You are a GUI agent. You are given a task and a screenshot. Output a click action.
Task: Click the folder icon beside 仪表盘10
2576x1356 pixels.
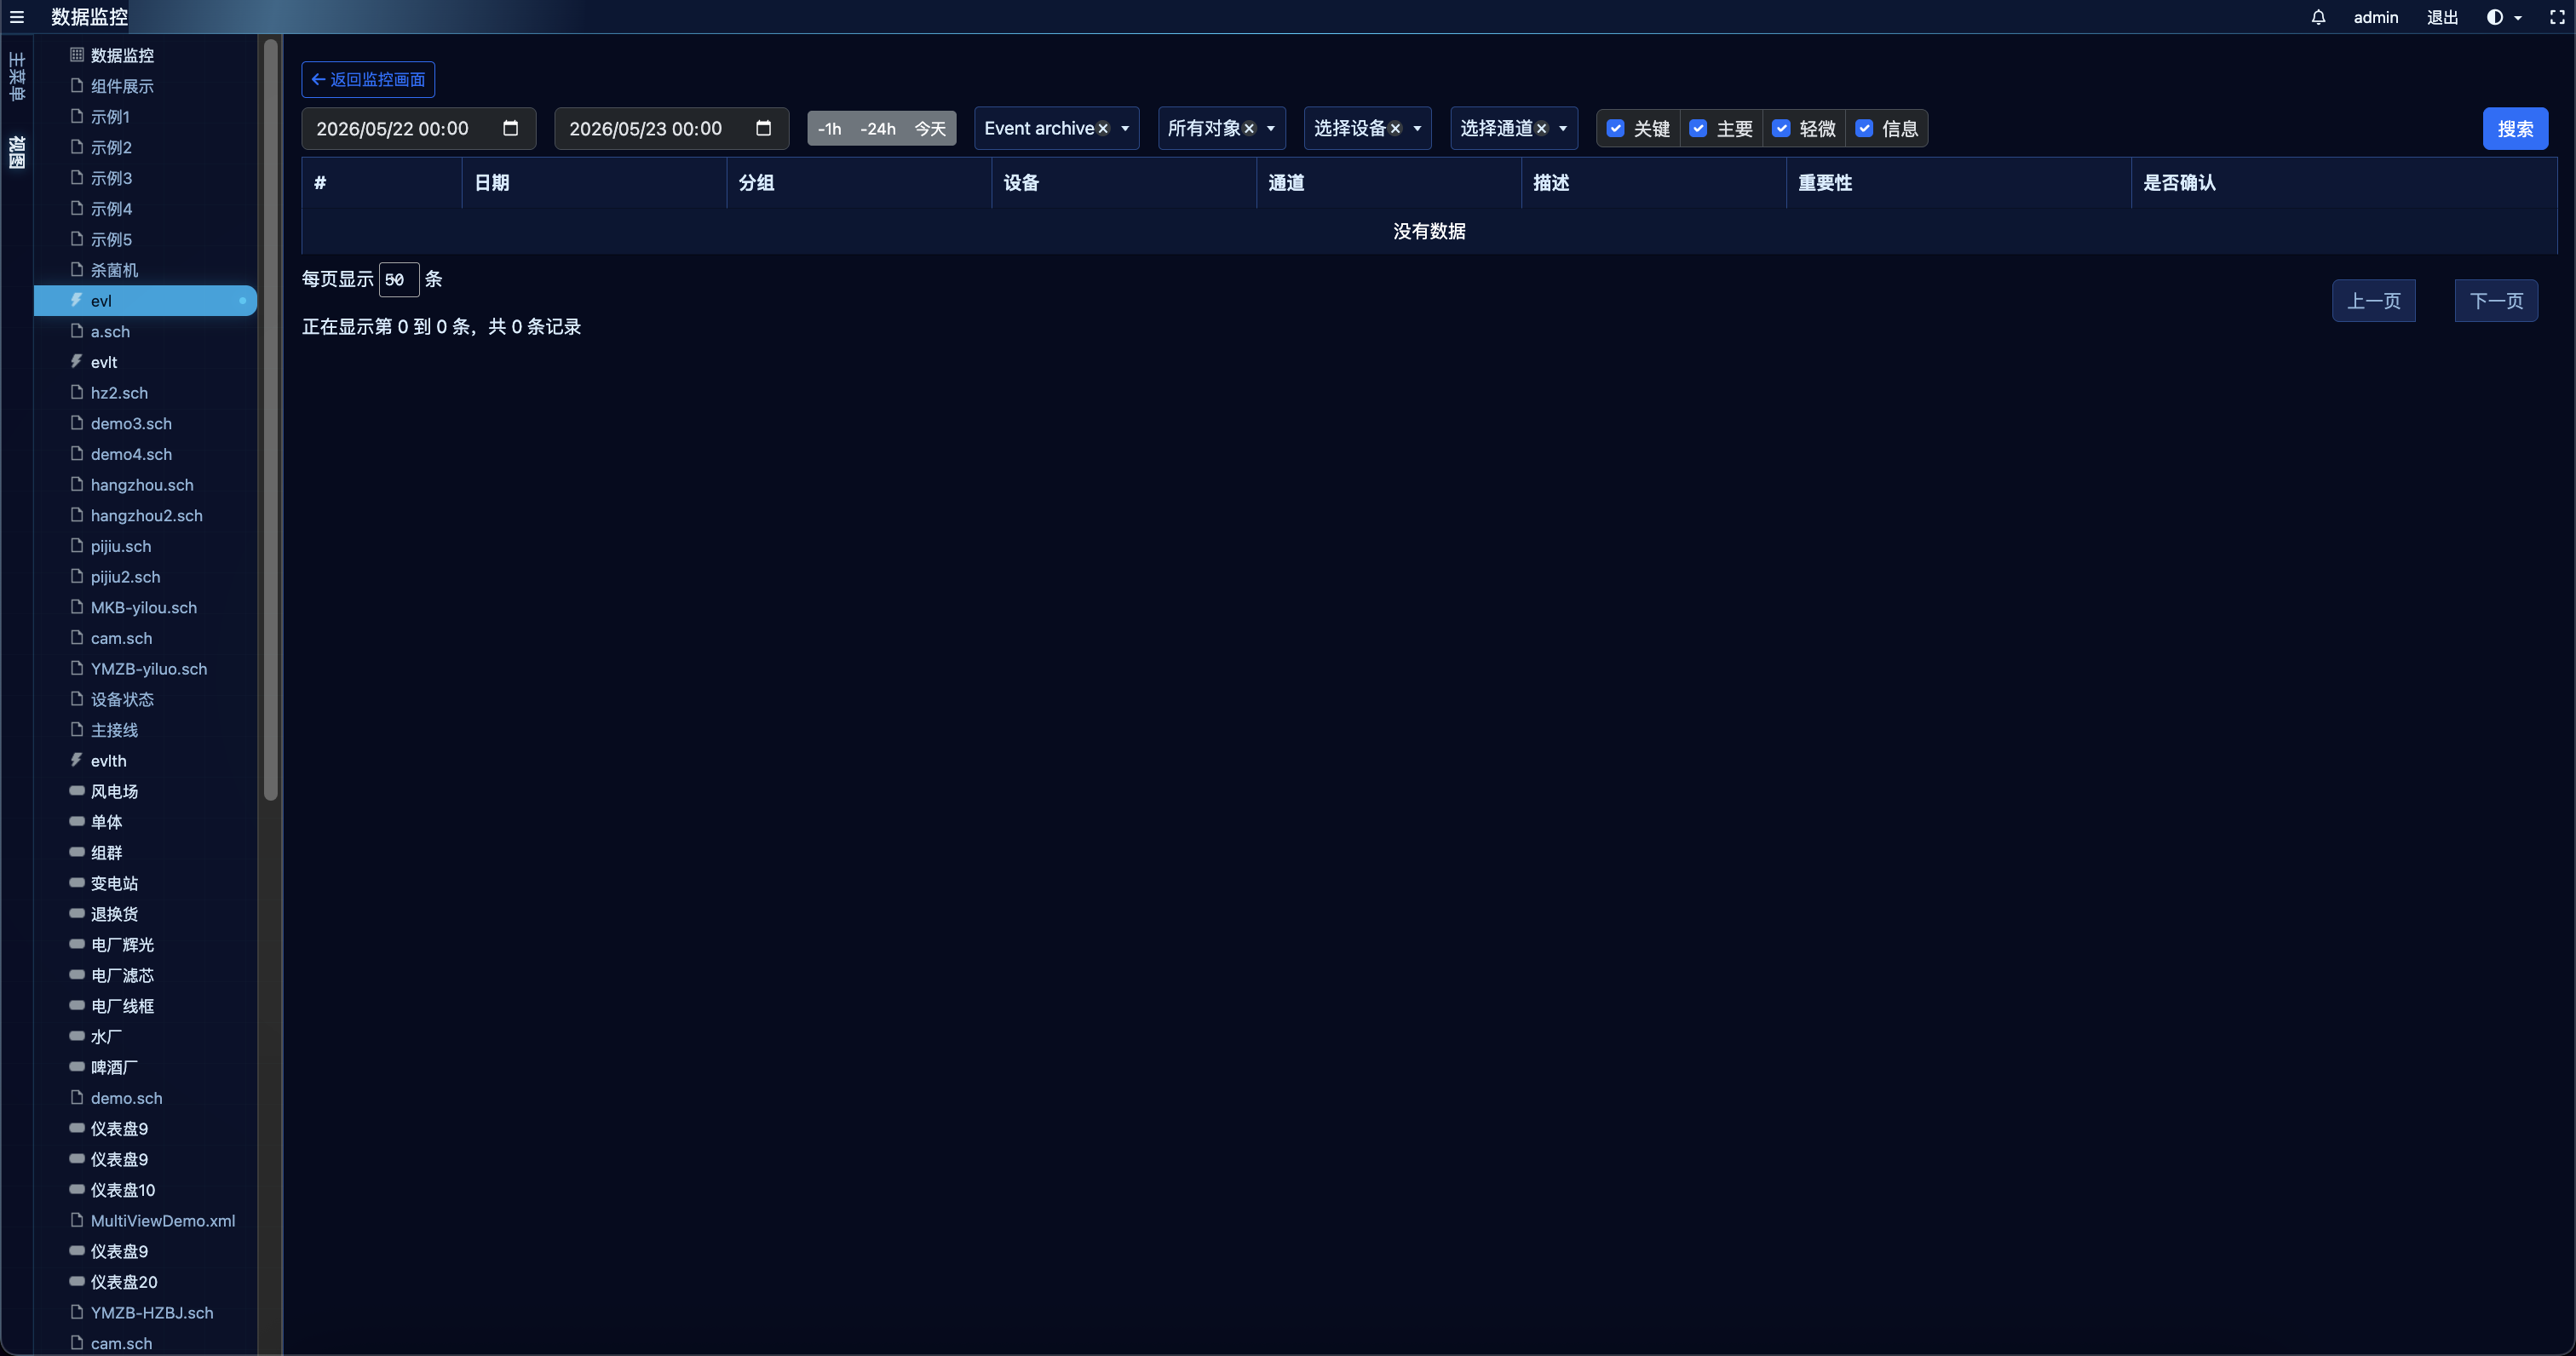(76, 1189)
